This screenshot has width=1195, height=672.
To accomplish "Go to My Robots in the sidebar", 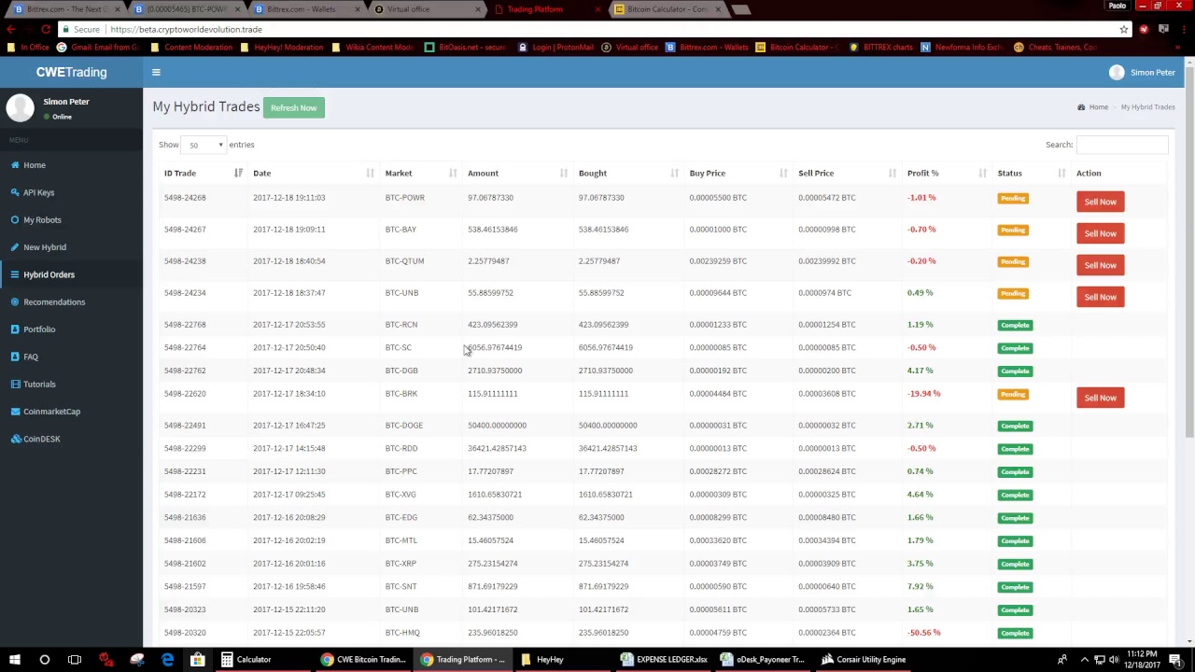I will (x=42, y=220).
